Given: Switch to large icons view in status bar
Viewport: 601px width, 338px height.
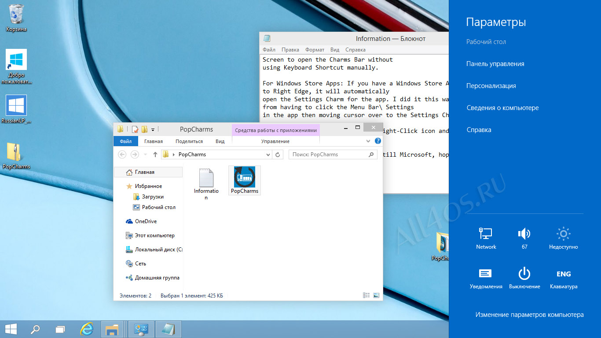Looking at the screenshot, I should click(x=376, y=295).
